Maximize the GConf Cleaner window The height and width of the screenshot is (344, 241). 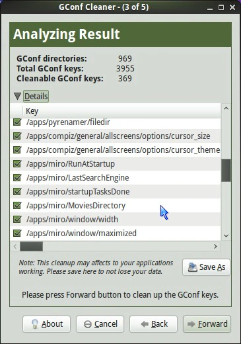coord(221,7)
